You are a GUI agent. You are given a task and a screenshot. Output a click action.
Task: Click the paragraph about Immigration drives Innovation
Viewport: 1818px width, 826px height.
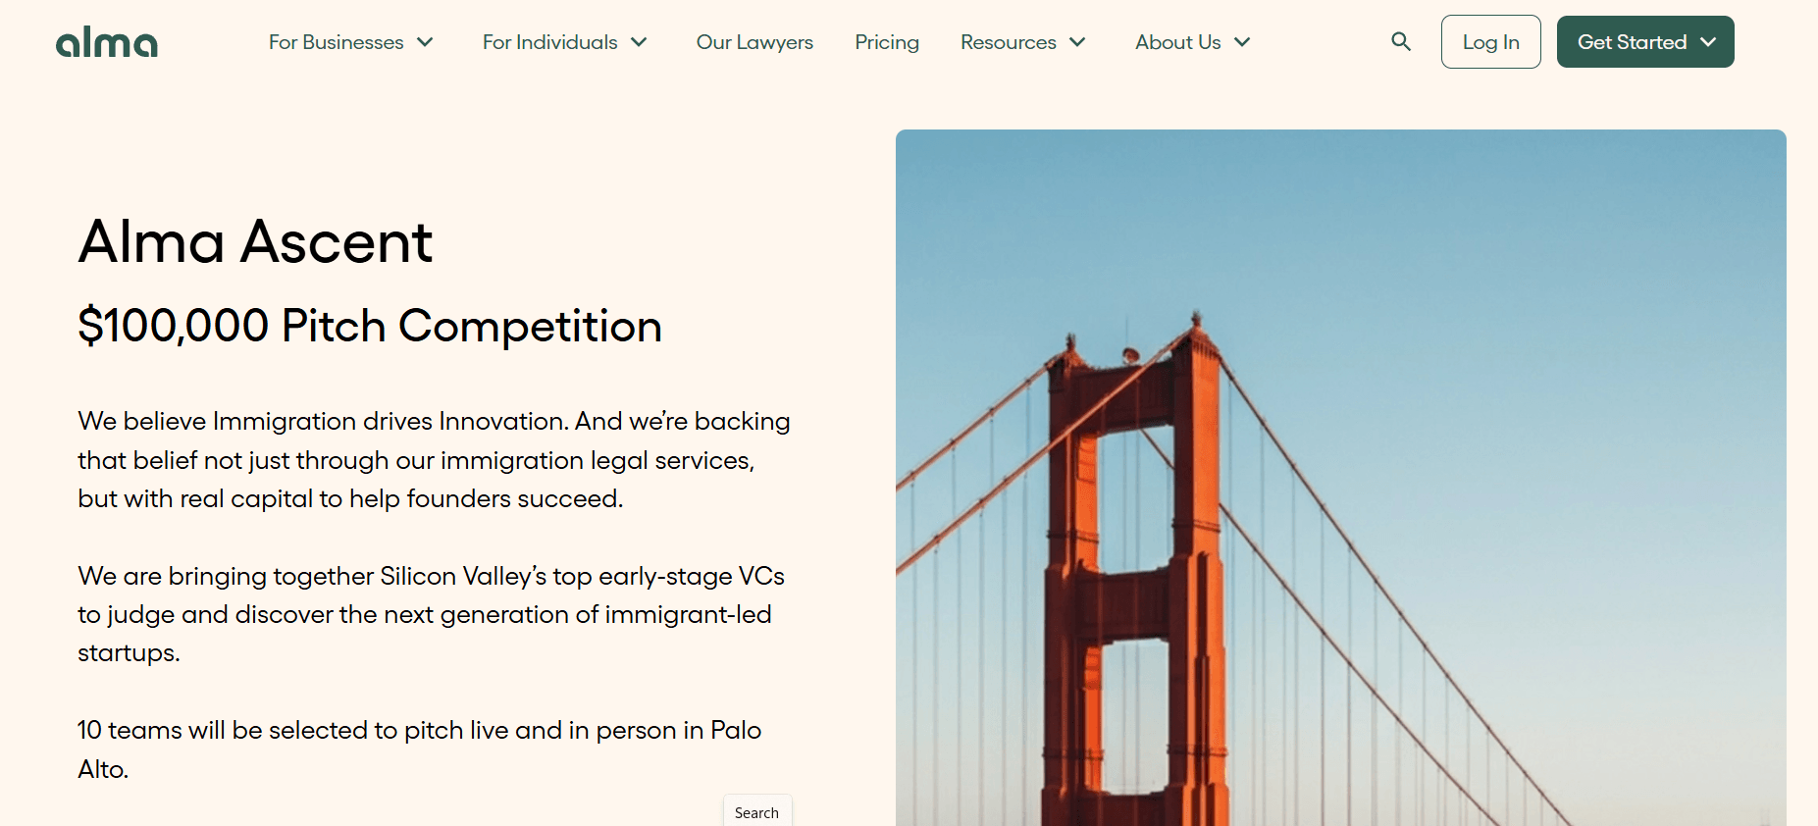(434, 459)
